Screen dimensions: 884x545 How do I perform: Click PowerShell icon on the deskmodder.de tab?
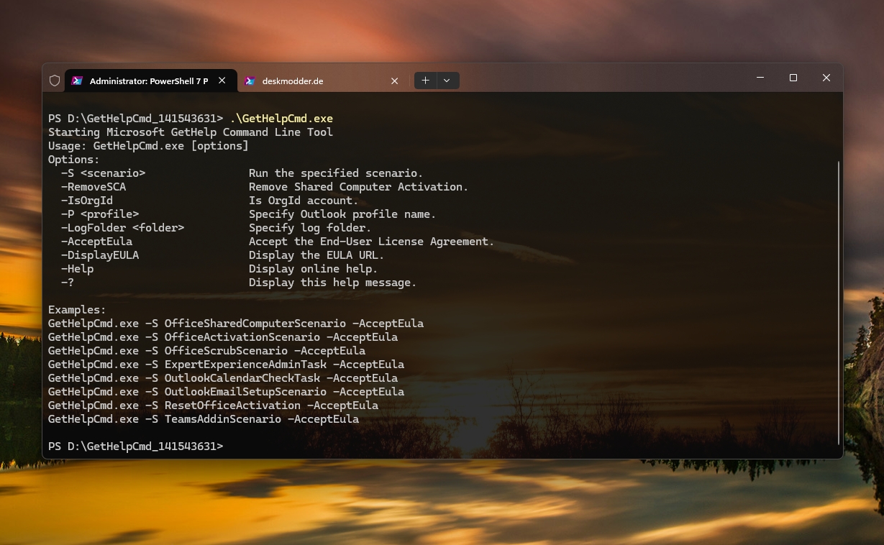pos(250,81)
